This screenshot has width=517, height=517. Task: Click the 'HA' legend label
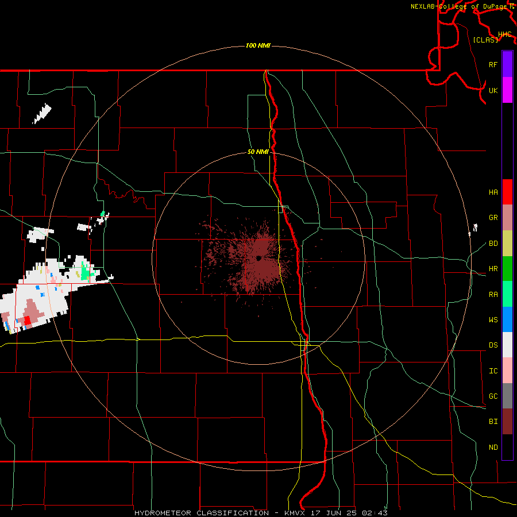pyautogui.click(x=493, y=192)
